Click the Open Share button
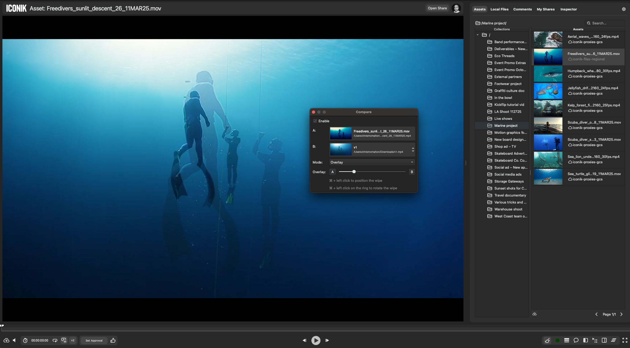Viewport: 630px width, 348px height. (437, 8)
